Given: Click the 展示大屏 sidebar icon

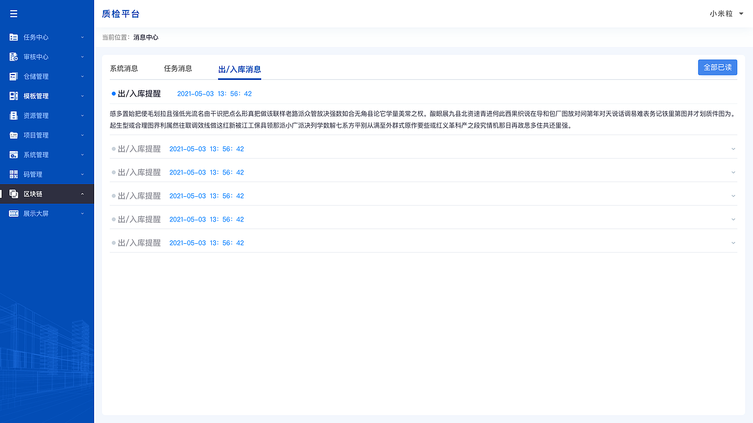Looking at the screenshot, I should pyautogui.click(x=14, y=213).
